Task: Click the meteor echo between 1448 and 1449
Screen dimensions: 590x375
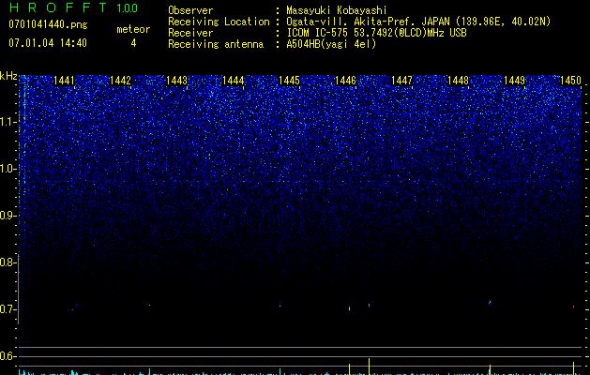Action: 490,301
